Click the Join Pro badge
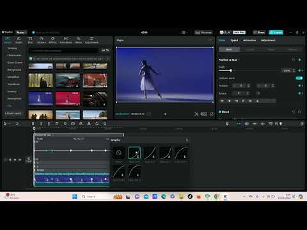 [x=239, y=33]
